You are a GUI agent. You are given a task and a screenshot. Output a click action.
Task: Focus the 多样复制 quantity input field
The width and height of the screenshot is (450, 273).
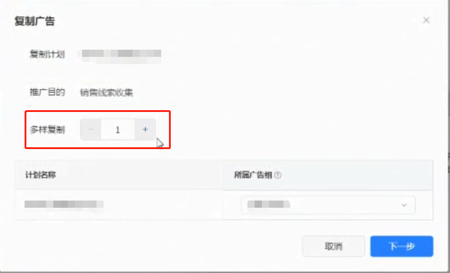117,130
